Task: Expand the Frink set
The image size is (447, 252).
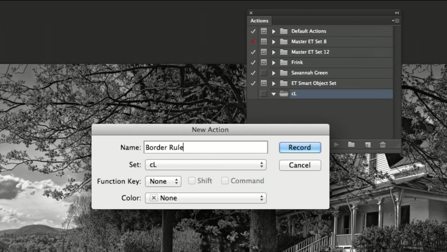Action: [274, 62]
